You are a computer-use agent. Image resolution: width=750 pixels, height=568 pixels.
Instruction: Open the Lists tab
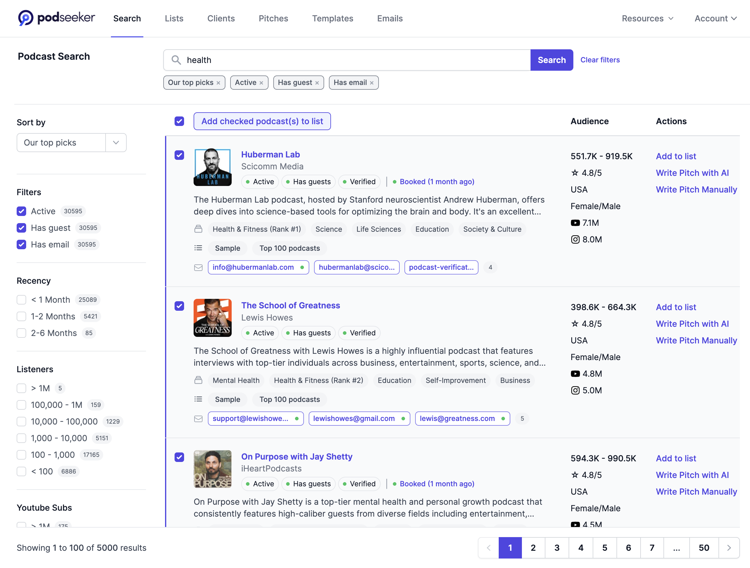pyautogui.click(x=174, y=18)
